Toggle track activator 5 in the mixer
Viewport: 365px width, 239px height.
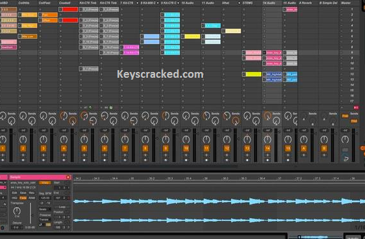pyautogui.click(x=84, y=148)
